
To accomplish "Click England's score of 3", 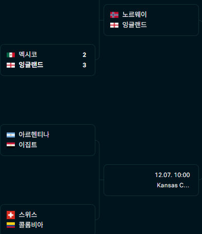I will (85, 65).
